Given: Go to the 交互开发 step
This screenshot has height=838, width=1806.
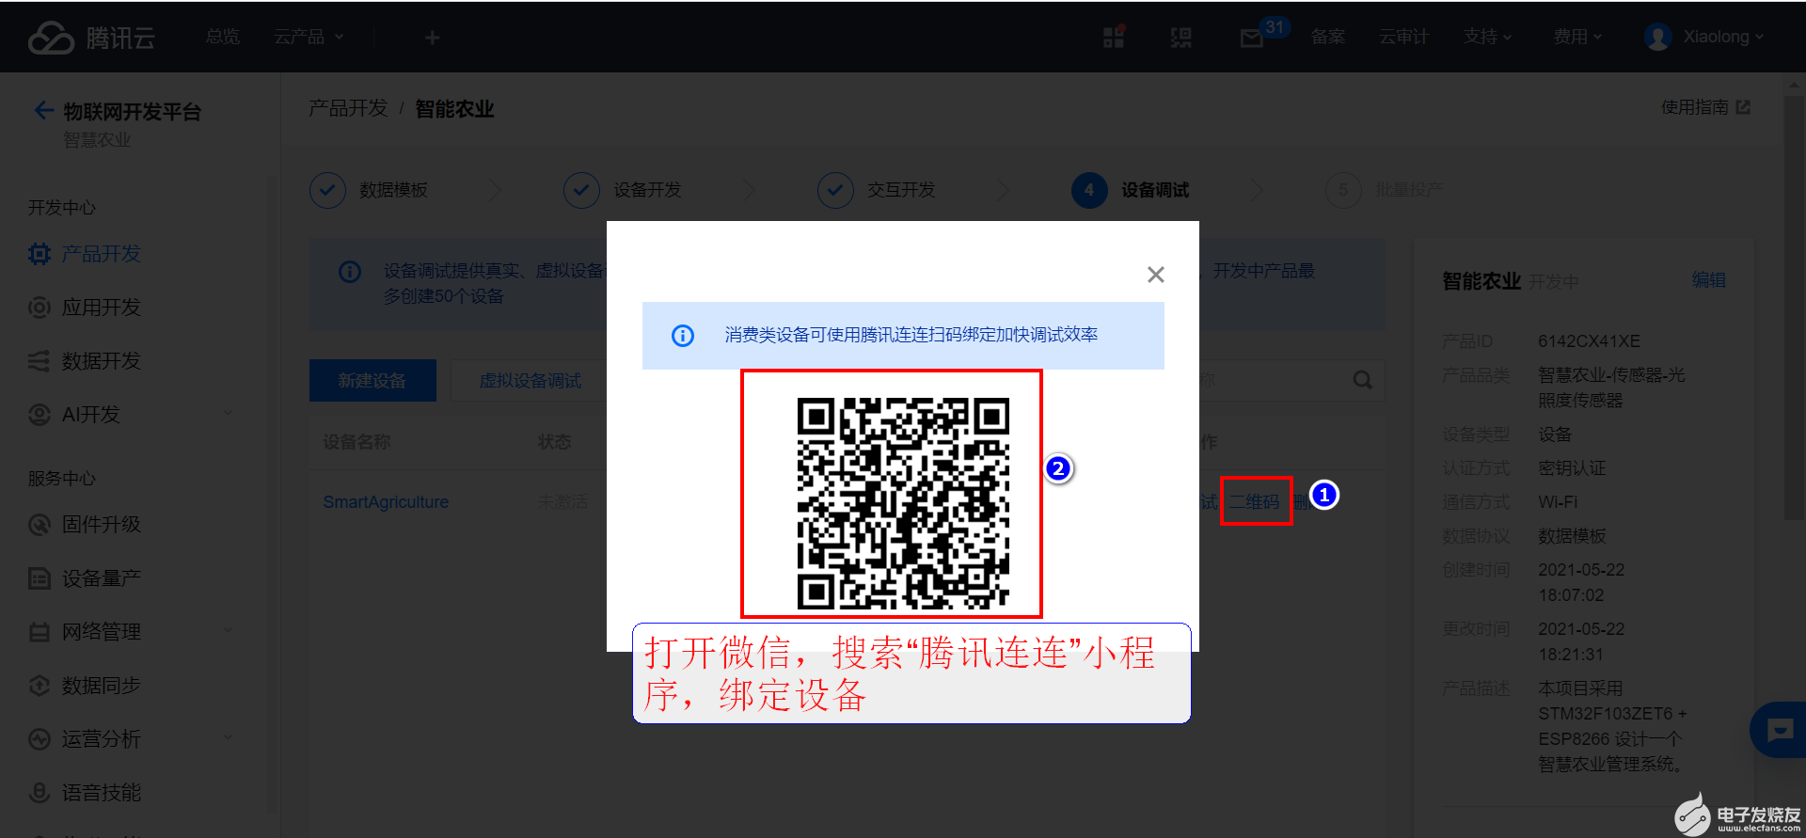Looking at the screenshot, I should [x=877, y=190].
